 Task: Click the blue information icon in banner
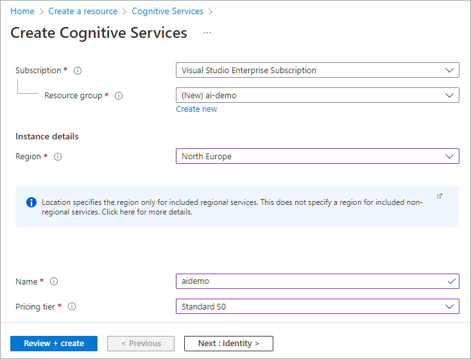point(31,202)
